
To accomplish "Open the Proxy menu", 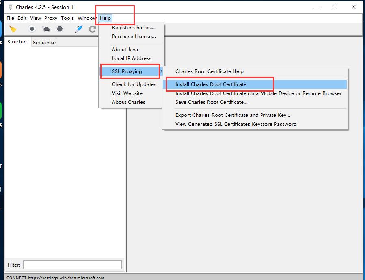I will pyautogui.click(x=51, y=18).
